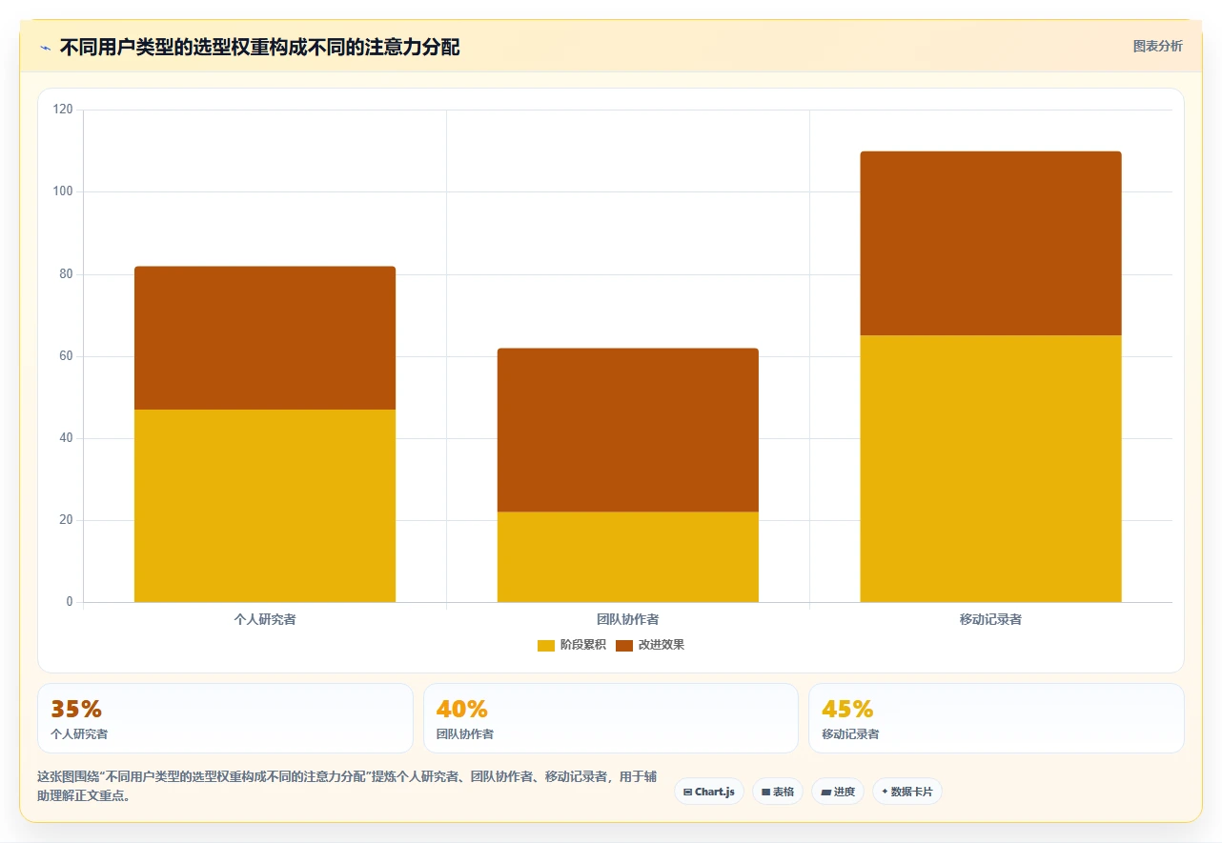The width and height of the screenshot is (1222, 843).
Task: Click the 120 y-axis value
Action: (x=63, y=110)
